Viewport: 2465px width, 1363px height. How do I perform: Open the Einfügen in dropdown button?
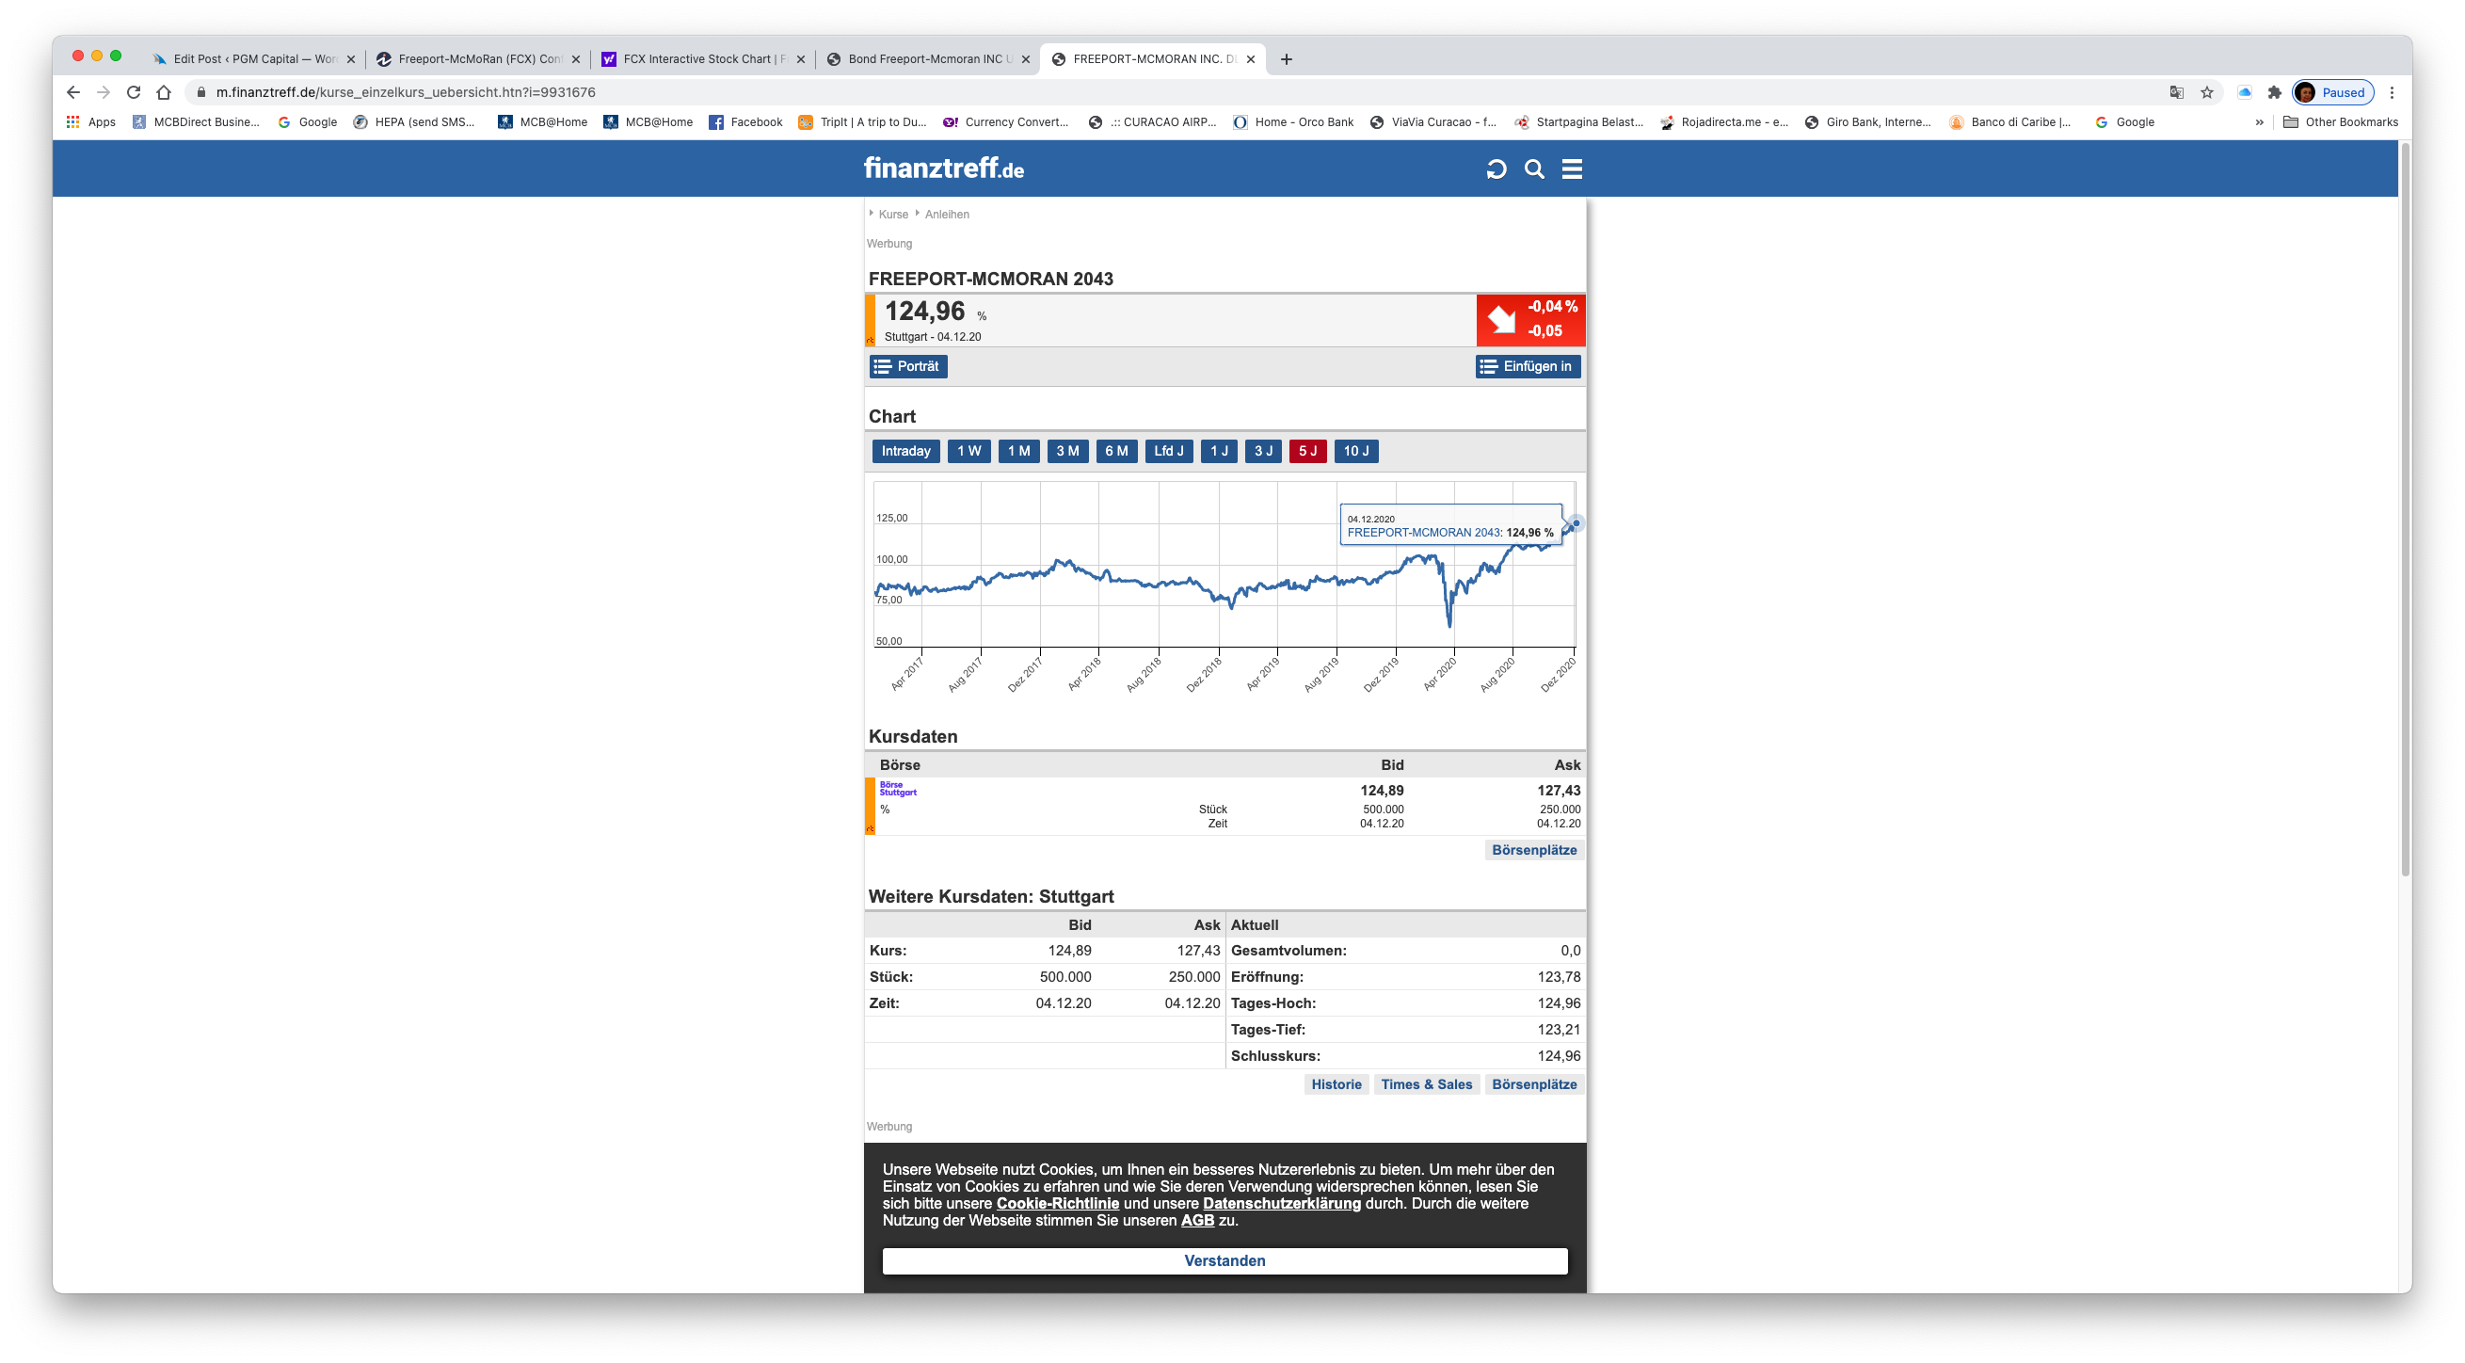[x=1528, y=366]
